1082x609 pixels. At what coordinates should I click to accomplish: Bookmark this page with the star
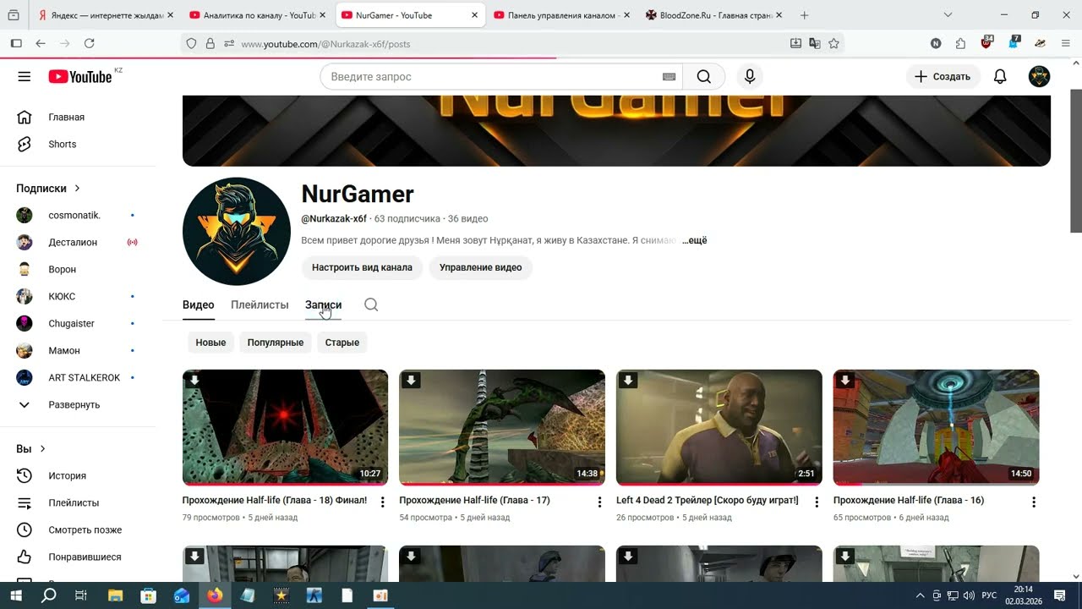(833, 43)
